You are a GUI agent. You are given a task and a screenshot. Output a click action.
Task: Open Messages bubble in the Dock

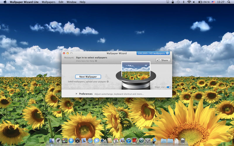[x=97, y=140]
